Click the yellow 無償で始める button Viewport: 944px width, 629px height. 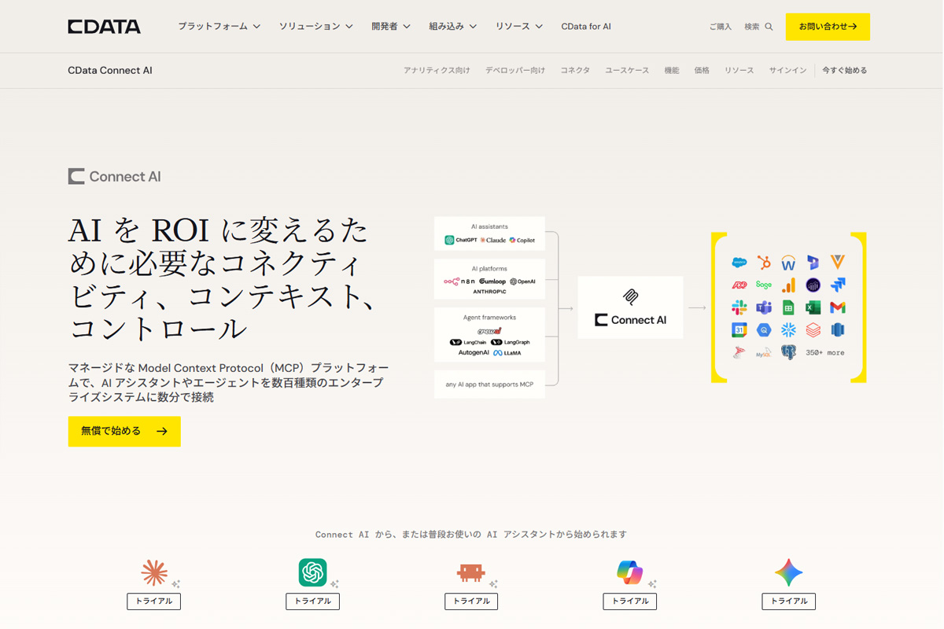124,432
